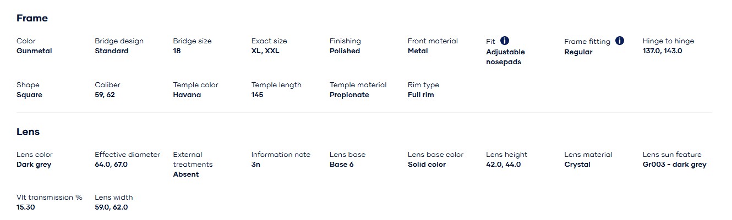The width and height of the screenshot is (732, 220).
Task: Select the Frame section heading
Action: [x=32, y=18]
